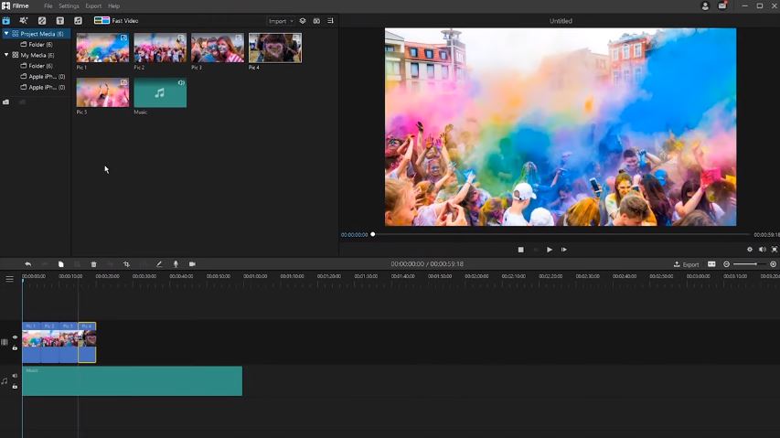Click the camera record icon in timeline toolbar
The width and height of the screenshot is (780, 438).
[192, 264]
